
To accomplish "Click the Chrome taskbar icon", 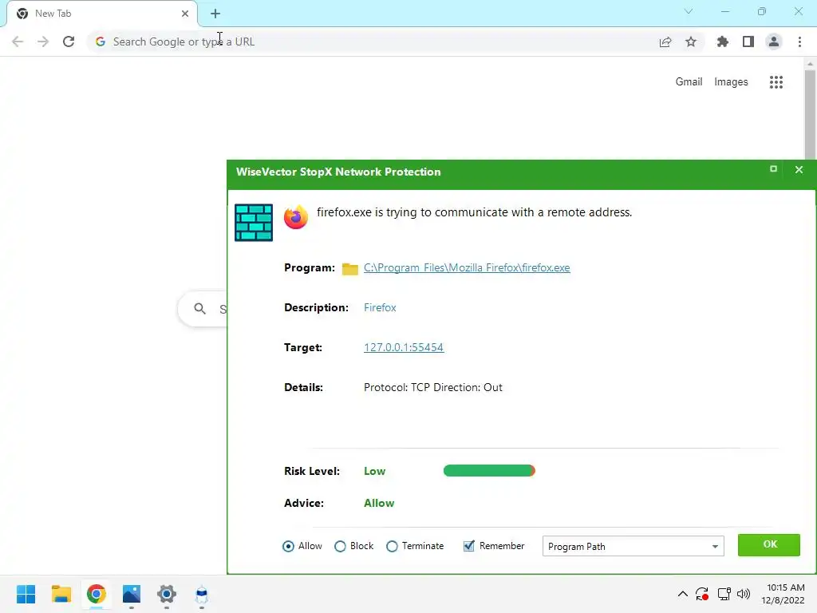I will pyautogui.click(x=97, y=594).
